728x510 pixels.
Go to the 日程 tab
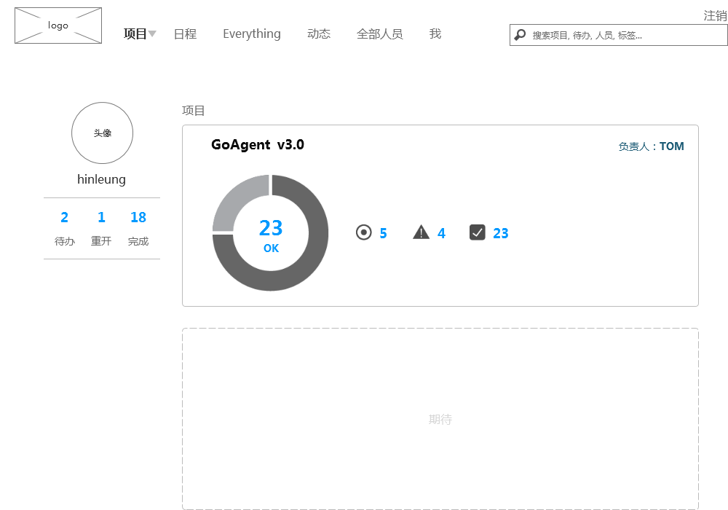click(185, 34)
